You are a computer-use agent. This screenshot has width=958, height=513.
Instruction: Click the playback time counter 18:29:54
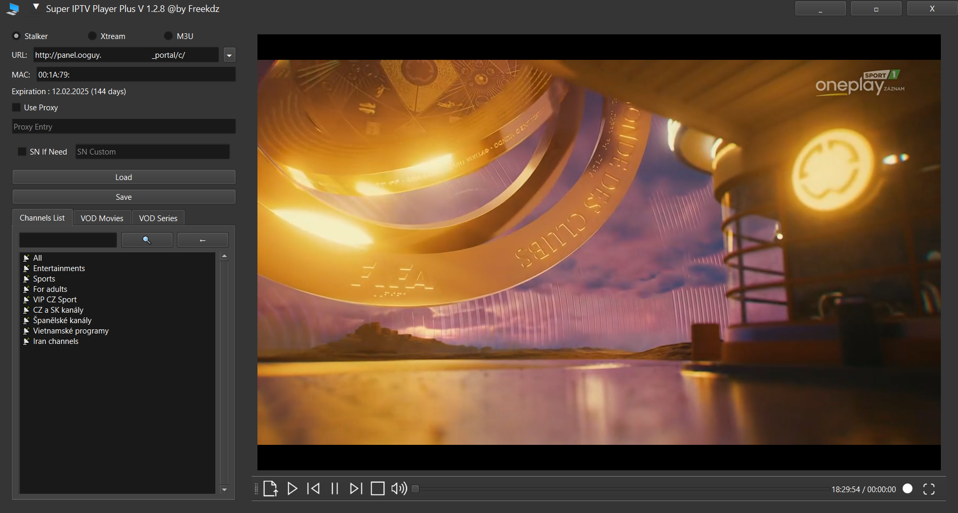click(846, 489)
